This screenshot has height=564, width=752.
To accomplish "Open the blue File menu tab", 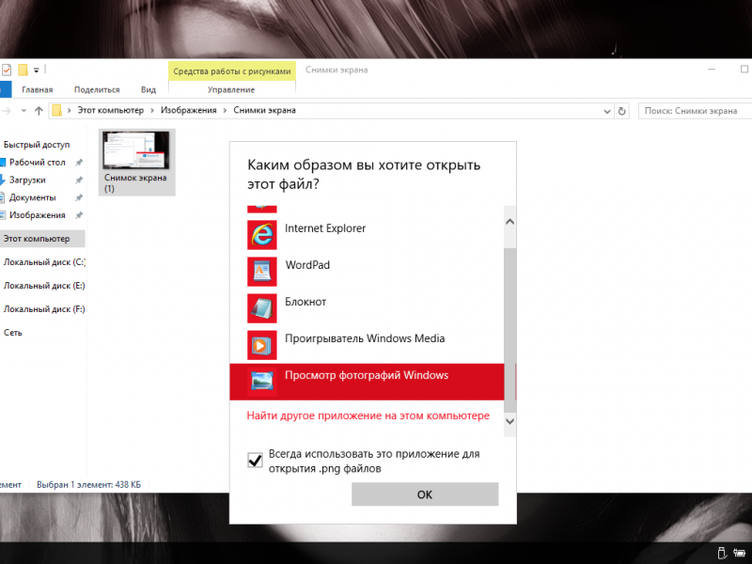I will pyautogui.click(x=6, y=89).
